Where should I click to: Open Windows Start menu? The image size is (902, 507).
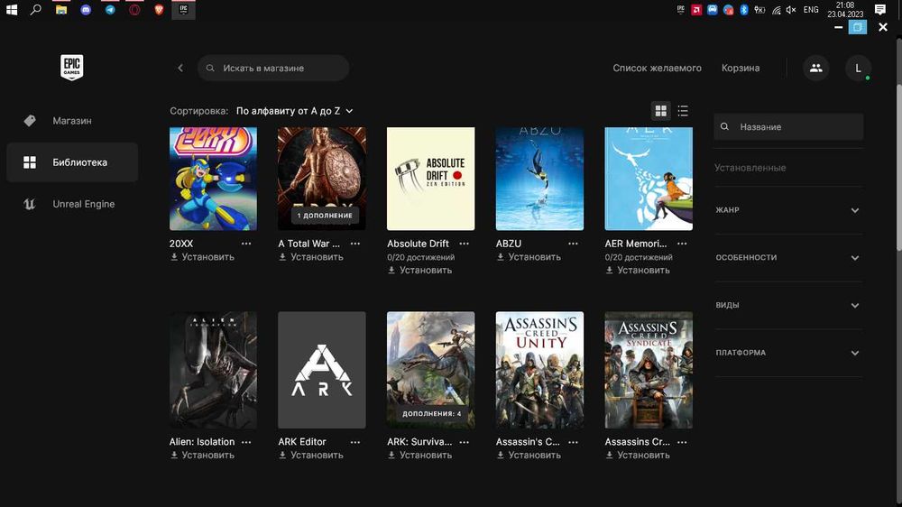[x=12, y=10]
